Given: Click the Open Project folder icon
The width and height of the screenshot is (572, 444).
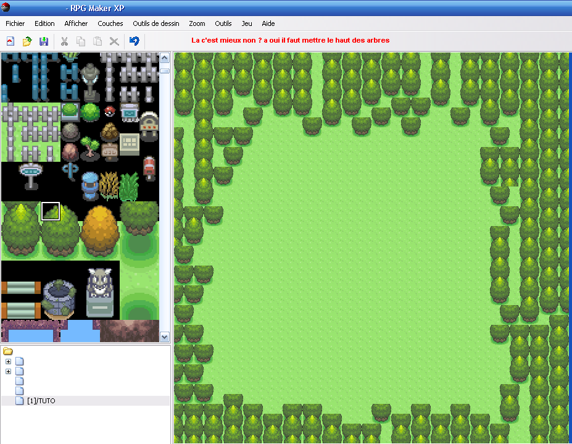Looking at the screenshot, I should [27, 41].
